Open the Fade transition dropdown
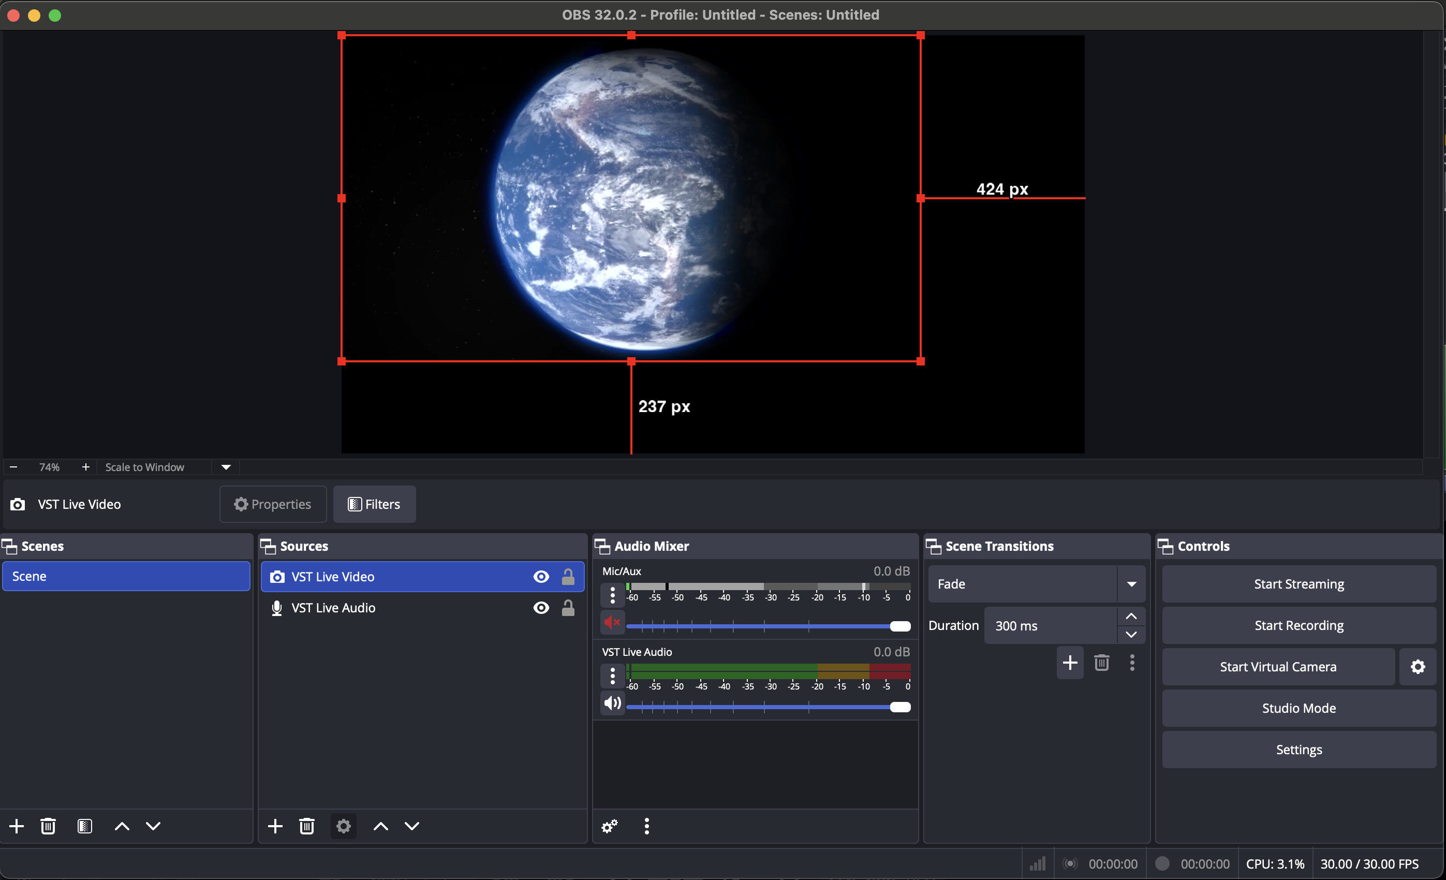 [x=1131, y=583]
